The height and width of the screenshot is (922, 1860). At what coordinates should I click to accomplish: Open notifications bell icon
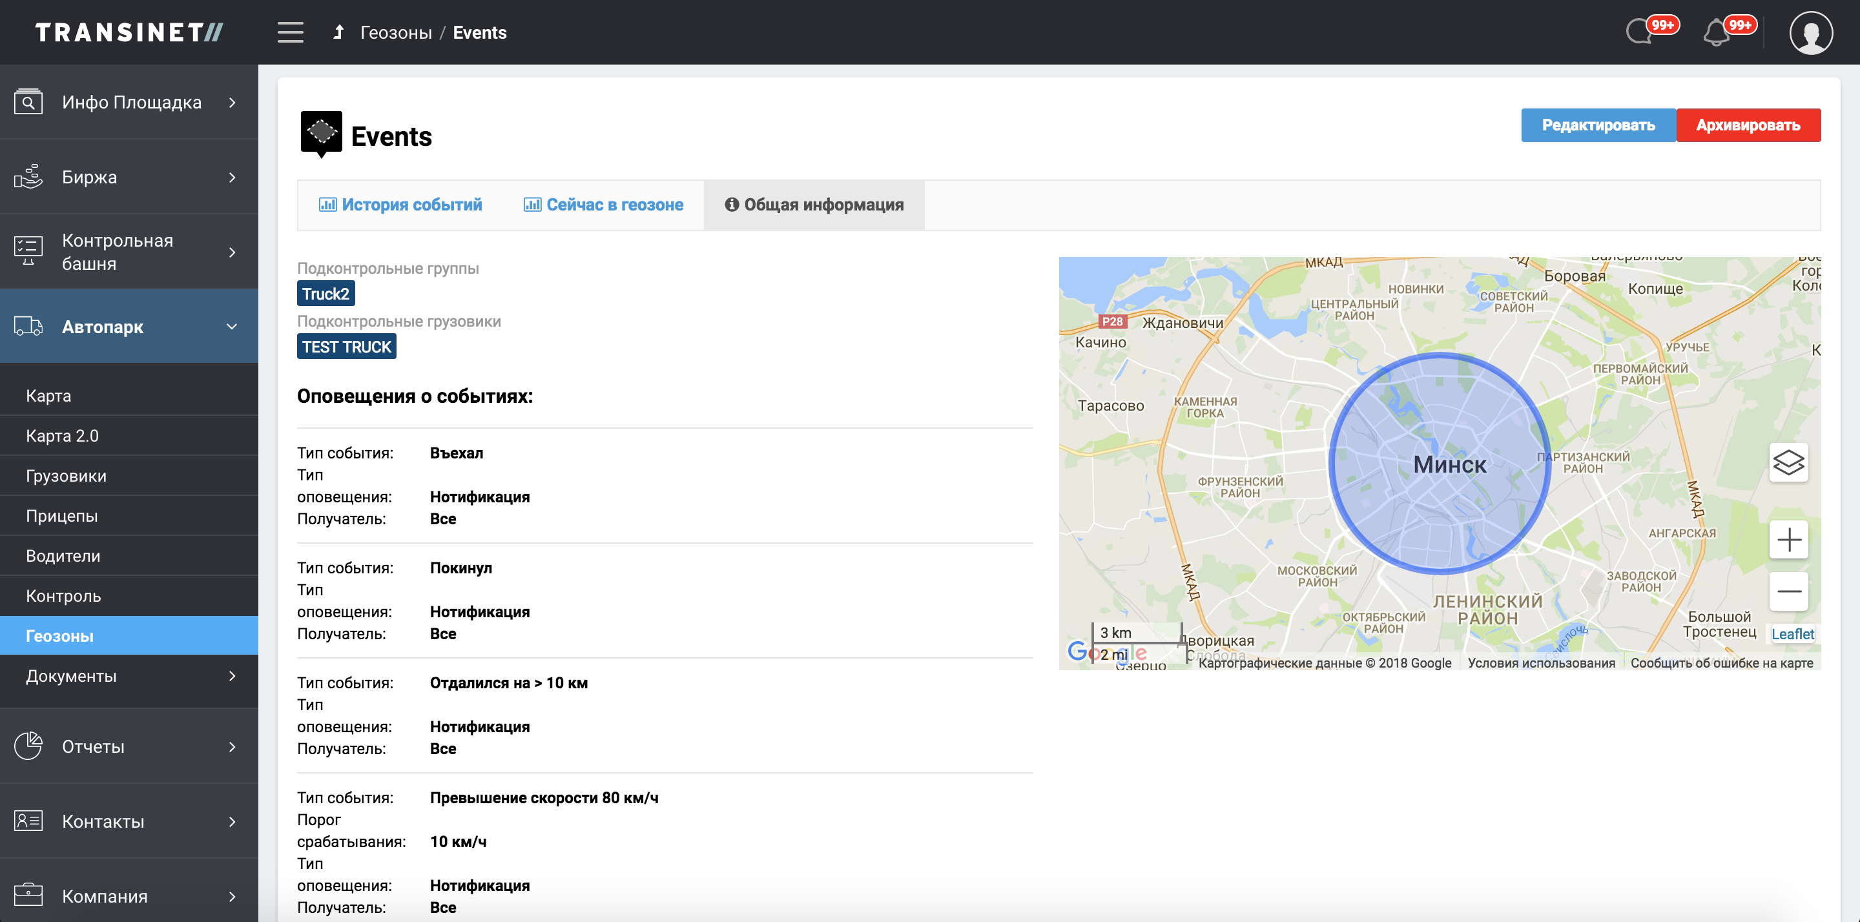(1717, 33)
